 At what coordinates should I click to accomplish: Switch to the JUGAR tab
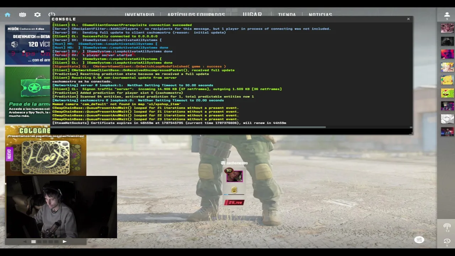pos(252,14)
